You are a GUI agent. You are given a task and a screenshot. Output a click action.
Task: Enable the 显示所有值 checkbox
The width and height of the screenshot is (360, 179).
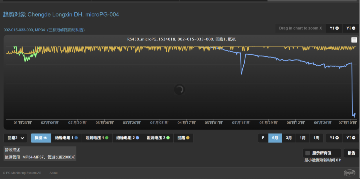308,153
